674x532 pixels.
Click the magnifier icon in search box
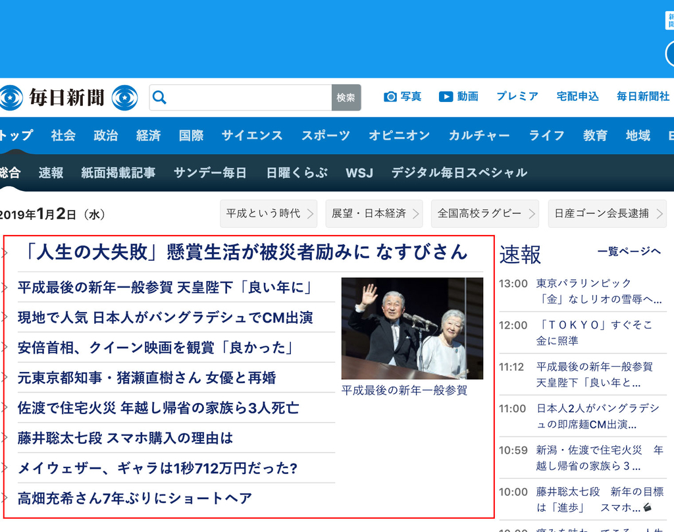tap(159, 97)
